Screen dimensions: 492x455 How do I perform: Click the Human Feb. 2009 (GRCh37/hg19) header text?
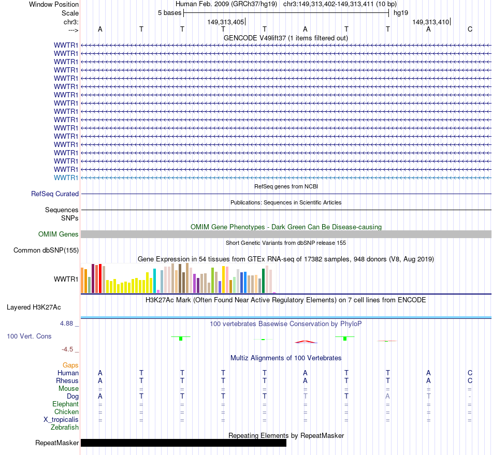tap(226, 4)
